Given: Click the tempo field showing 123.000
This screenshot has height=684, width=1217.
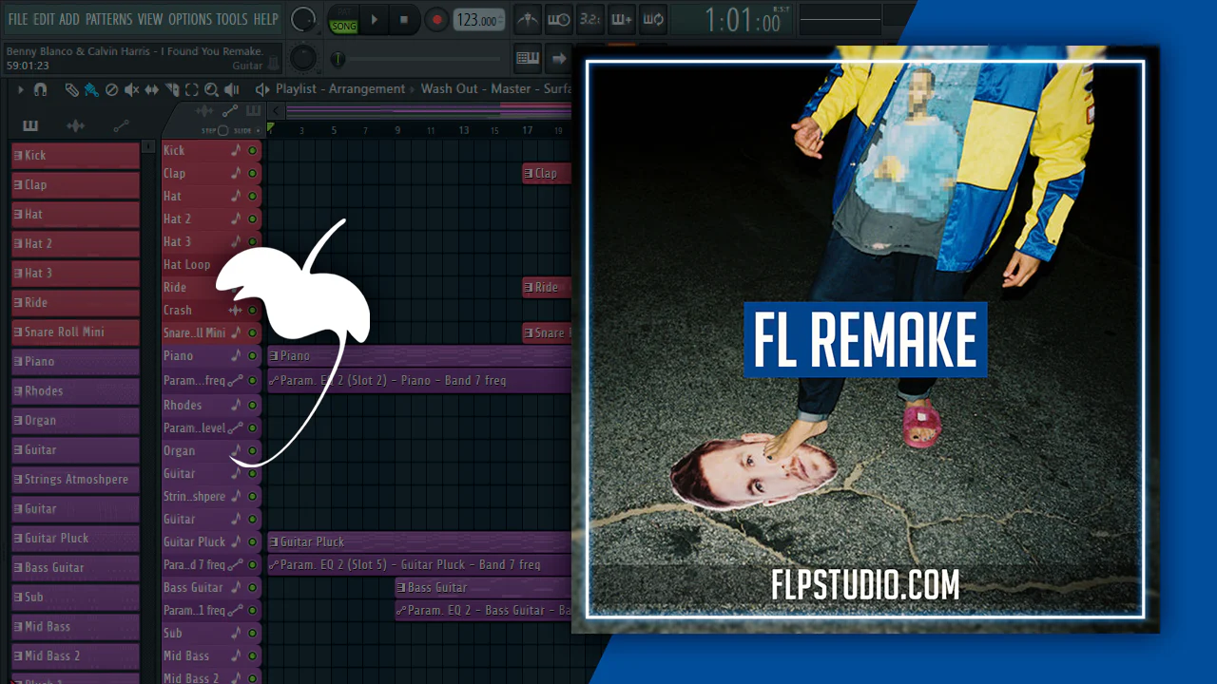Looking at the screenshot, I should tap(478, 20).
